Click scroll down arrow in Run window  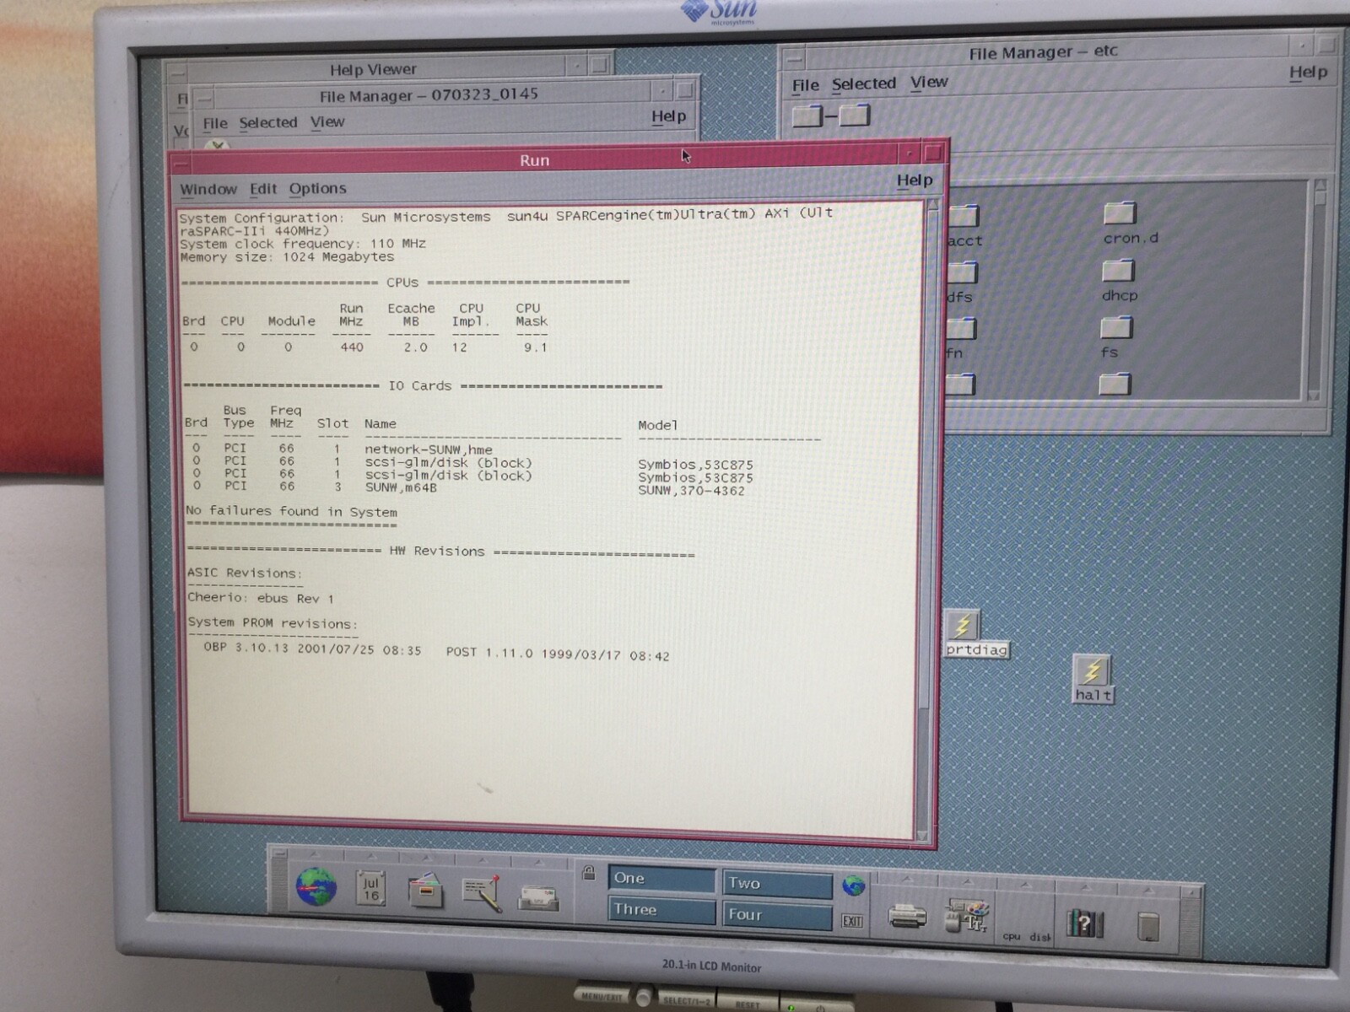pos(921,835)
